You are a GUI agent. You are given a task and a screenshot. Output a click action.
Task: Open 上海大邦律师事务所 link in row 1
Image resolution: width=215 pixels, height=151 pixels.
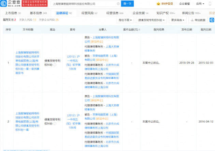pyautogui.click(x=102, y=49)
